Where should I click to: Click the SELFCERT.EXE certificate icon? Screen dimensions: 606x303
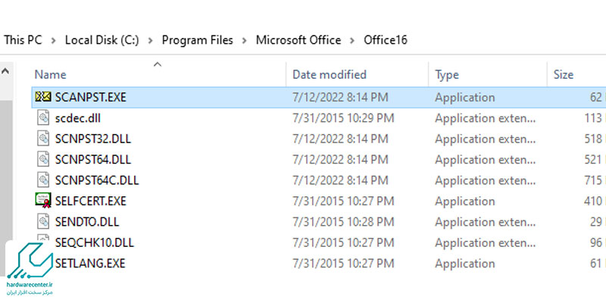pos(43,201)
